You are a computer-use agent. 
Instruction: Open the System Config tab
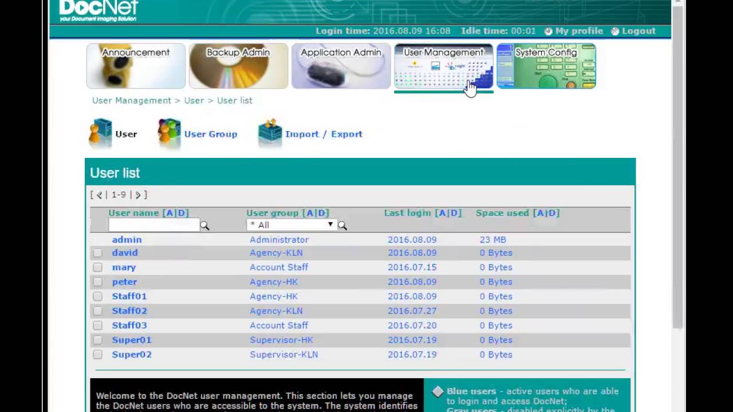point(546,66)
